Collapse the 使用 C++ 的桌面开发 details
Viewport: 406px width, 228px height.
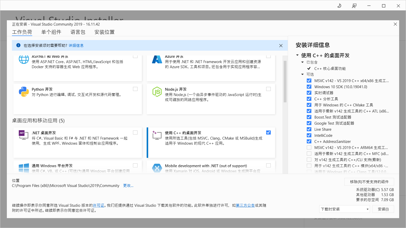[x=297, y=55]
